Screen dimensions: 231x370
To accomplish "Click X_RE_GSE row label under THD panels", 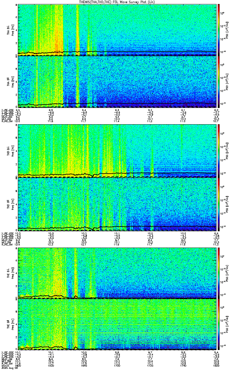I will click(x=7, y=233).
